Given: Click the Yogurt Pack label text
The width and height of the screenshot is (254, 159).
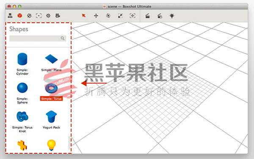Looking at the screenshot, I should tap(51, 127).
